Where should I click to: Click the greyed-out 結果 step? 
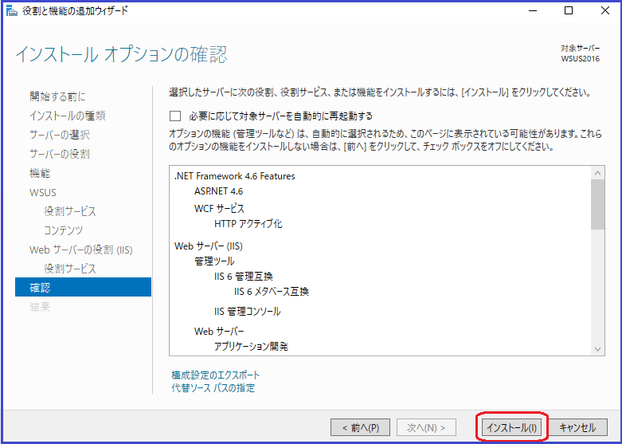coord(40,307)
